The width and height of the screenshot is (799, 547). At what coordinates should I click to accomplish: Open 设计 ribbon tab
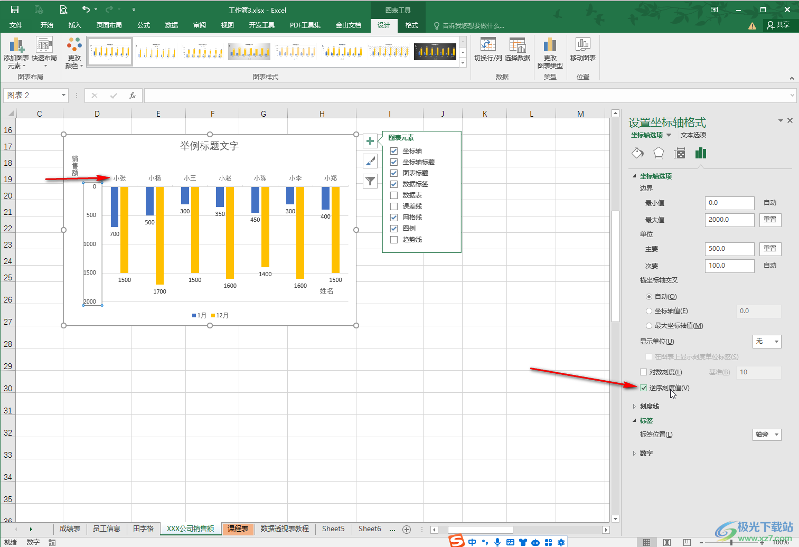(384, 25)
